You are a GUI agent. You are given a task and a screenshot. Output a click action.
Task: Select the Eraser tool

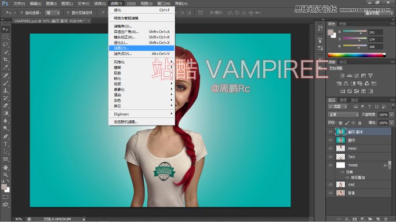(x=5, y=106)
